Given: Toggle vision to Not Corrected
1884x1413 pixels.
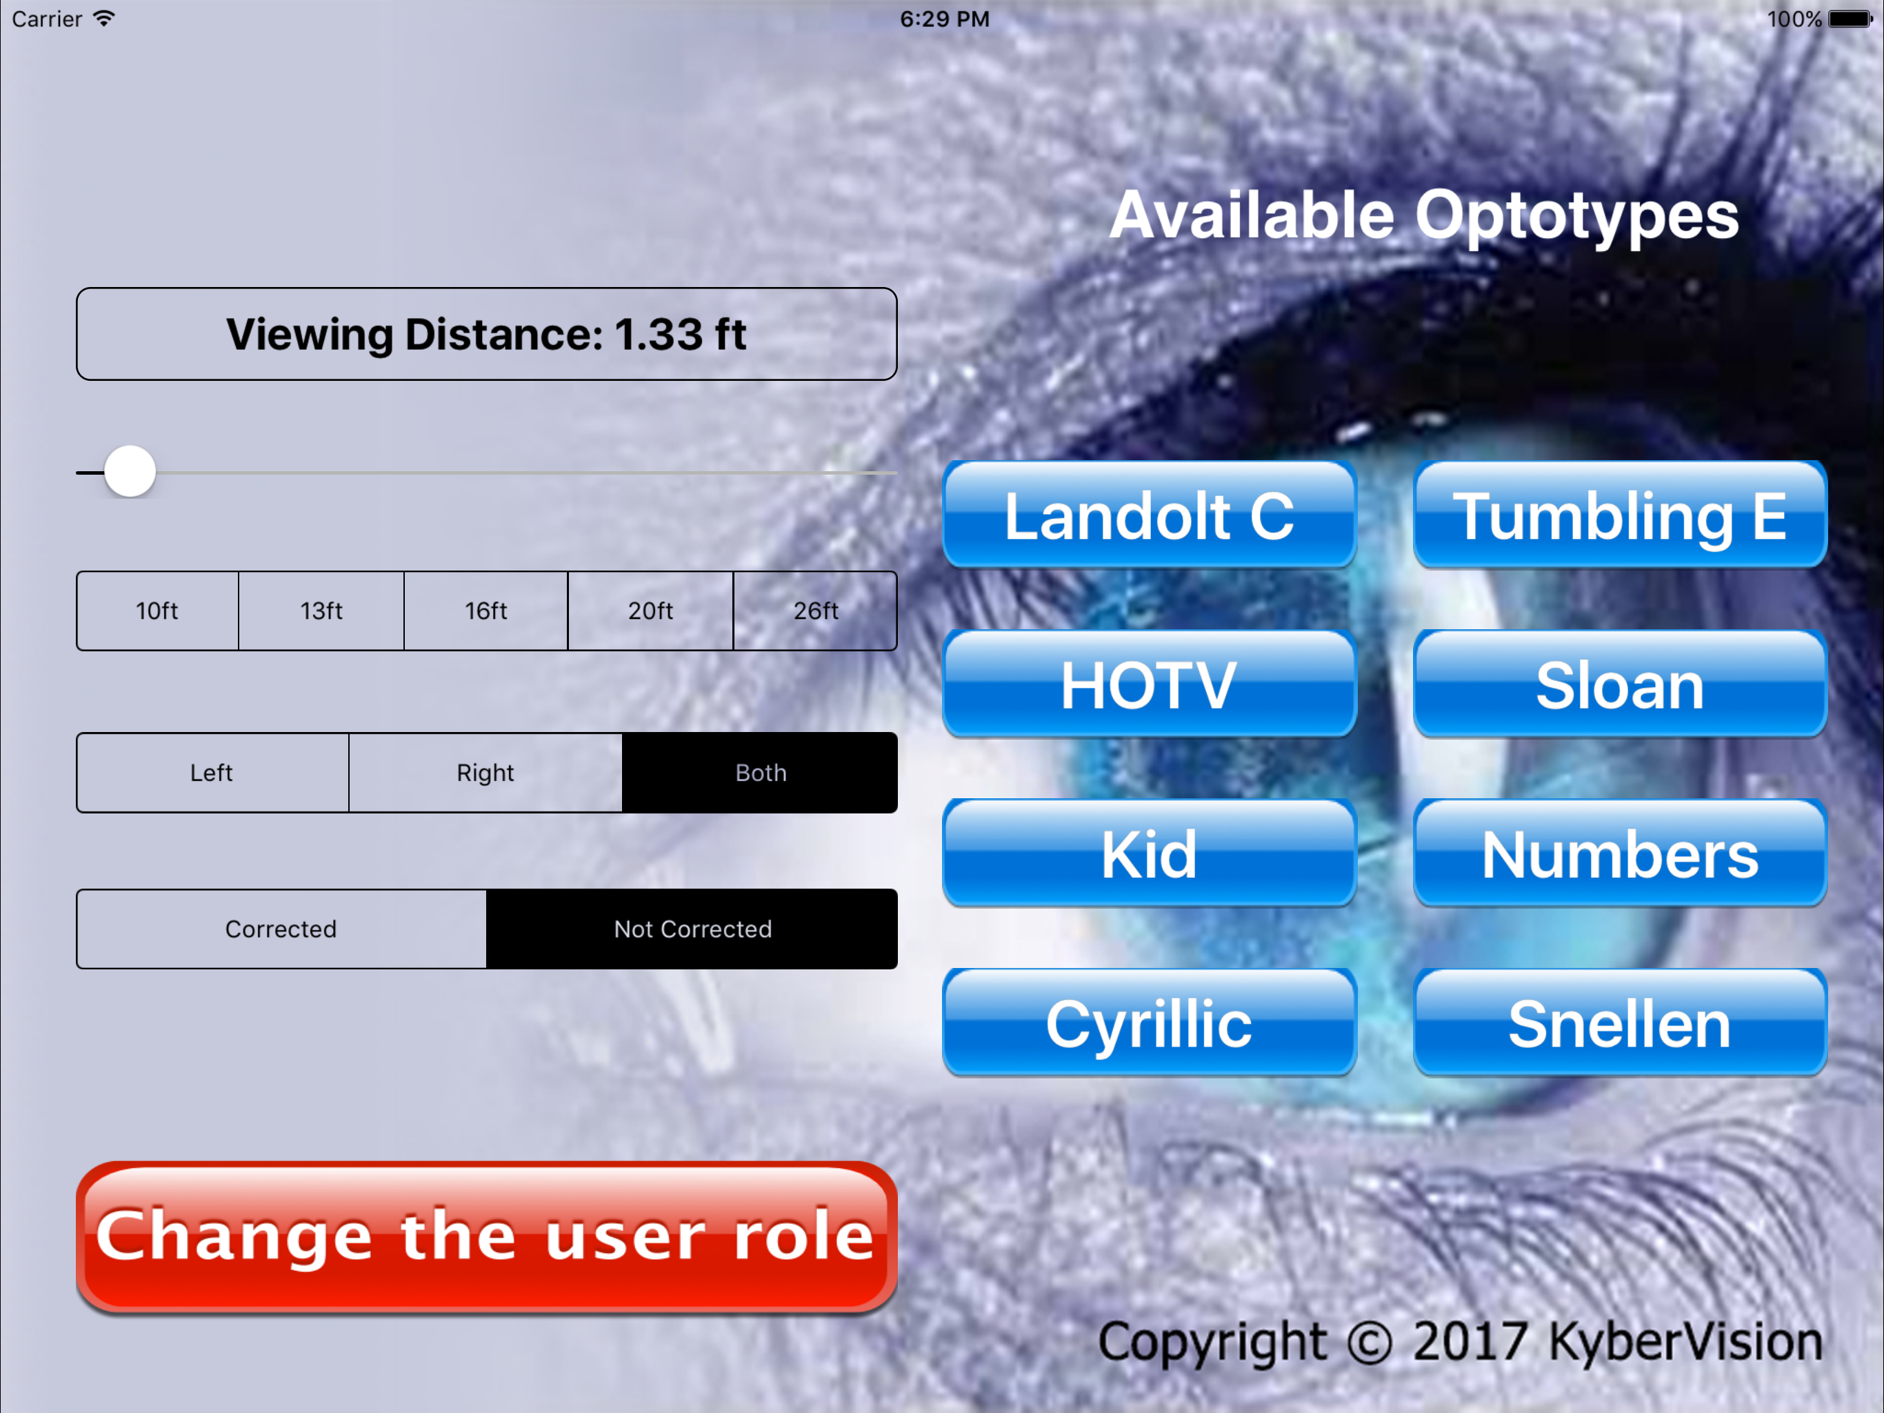Looking at the screenshot, I should click(x=692, y=929).
